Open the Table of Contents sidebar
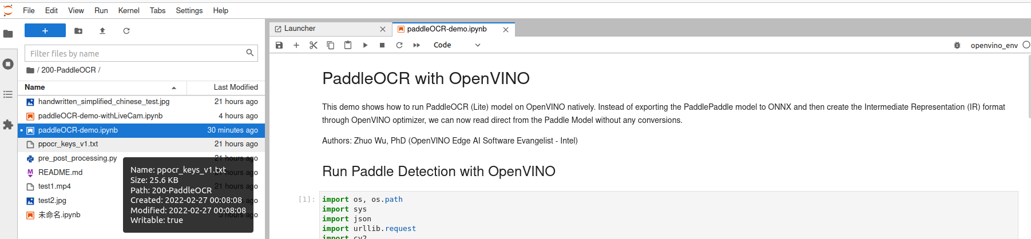The height and width of the screenshot is (239, 1031). point(8,94)
